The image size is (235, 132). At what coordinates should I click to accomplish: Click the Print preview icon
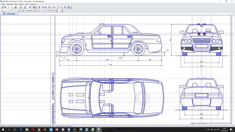click(x=21, y=7)
